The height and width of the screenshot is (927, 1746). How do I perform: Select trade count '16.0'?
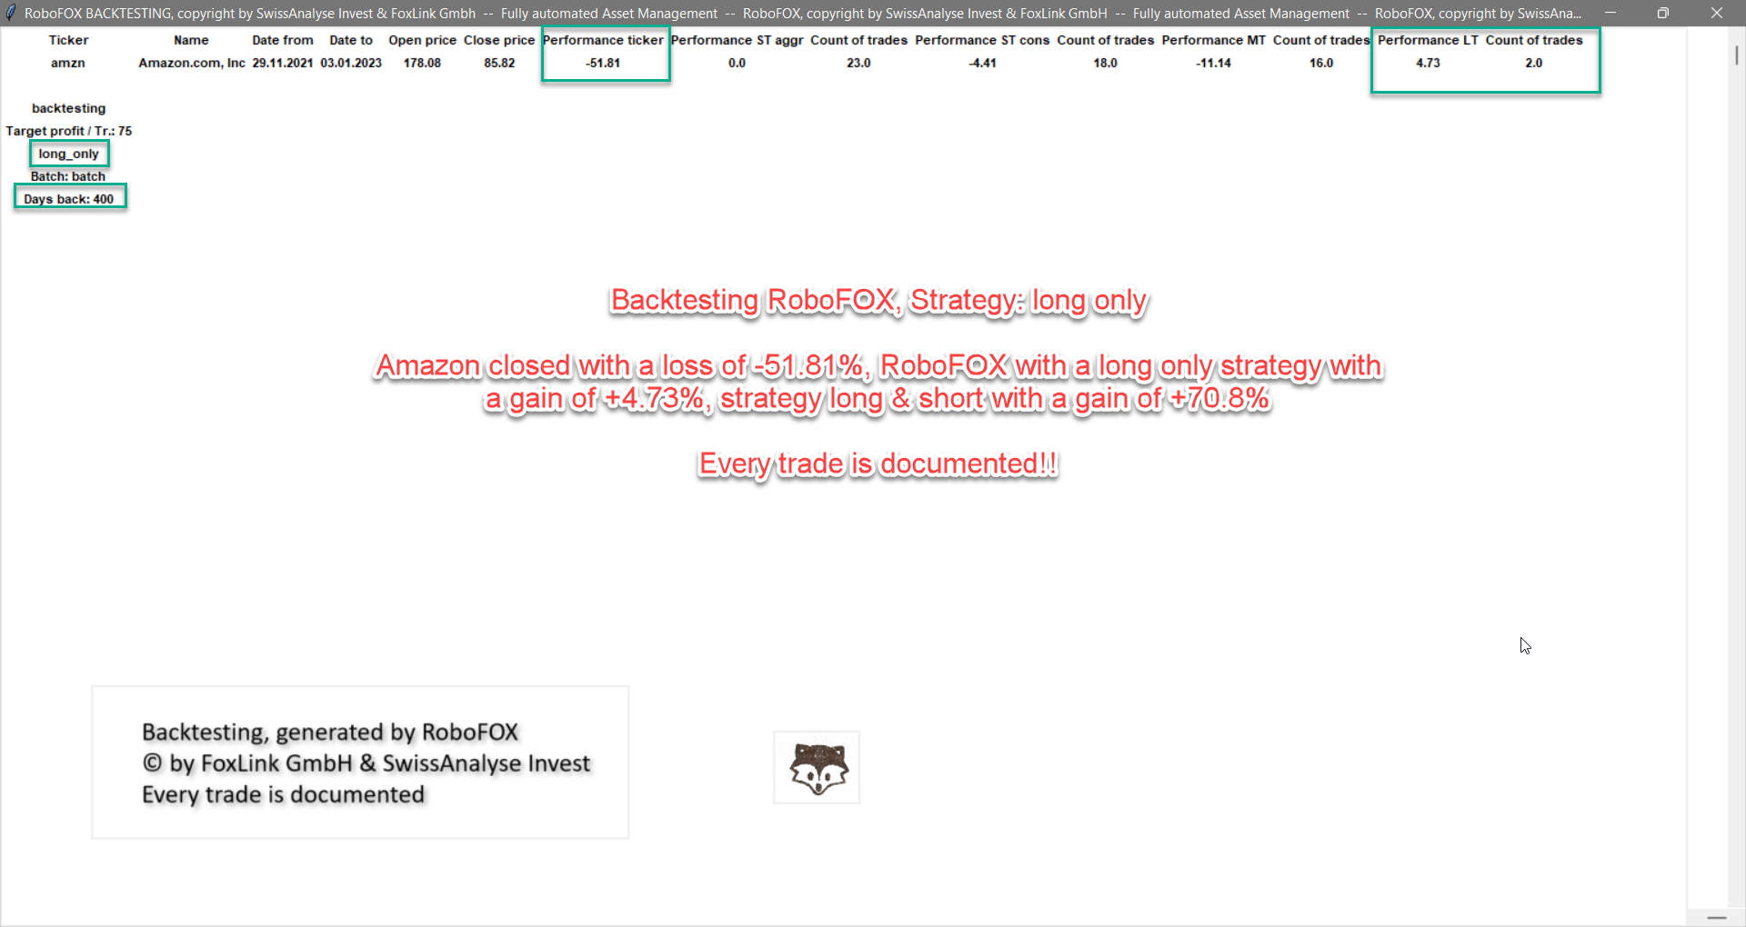click(1321, 63)
